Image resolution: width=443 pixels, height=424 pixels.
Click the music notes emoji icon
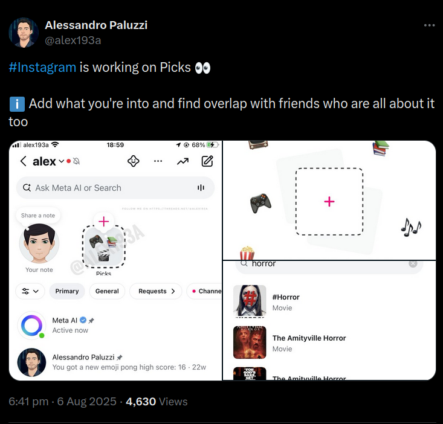pyautogui.click(x=411, y=227)
